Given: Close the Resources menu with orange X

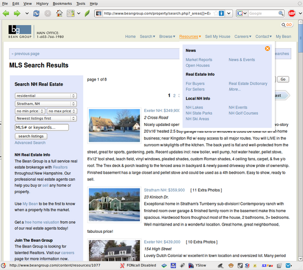Looking at the screenshot, I should pos(268,48).
